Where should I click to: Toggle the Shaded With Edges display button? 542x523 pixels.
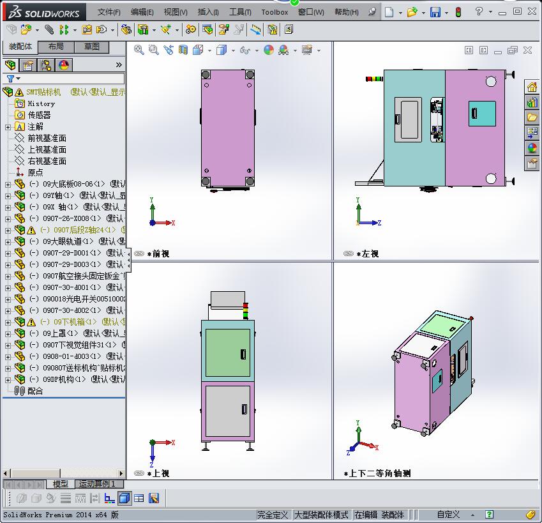point(124,498)
